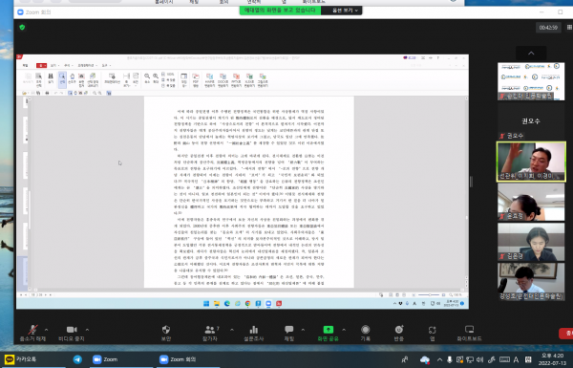This screenshot has width=573, height=368.
Task: Expand arrow next to Chat
Action: [303, 330]
